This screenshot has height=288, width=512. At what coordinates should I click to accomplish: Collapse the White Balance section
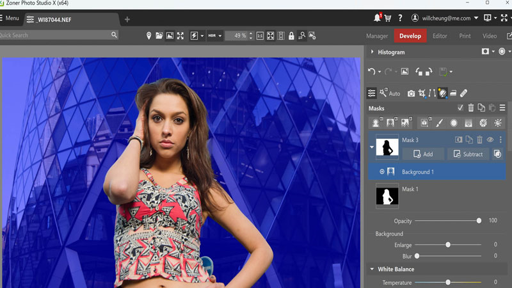(x=372, y=269)
